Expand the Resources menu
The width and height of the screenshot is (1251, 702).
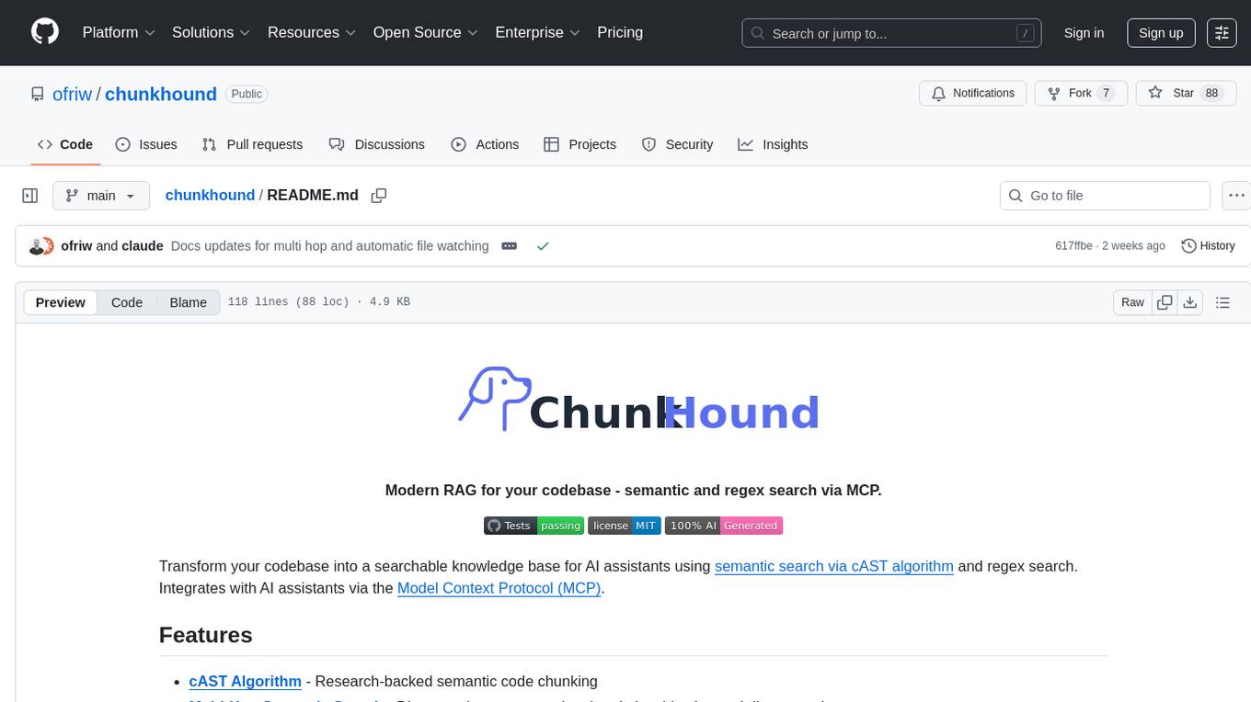click(312, 32)
